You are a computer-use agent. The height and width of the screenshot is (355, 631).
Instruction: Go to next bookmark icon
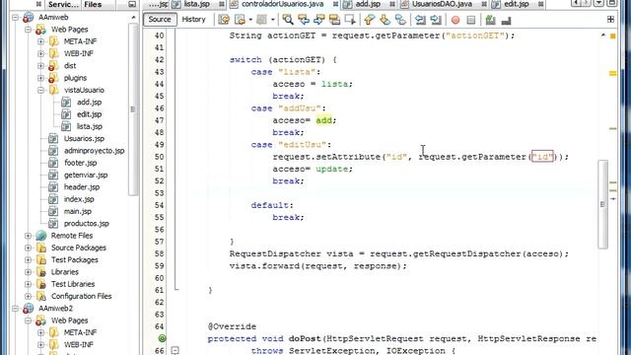pyautogui.click(x=385, y=20)
